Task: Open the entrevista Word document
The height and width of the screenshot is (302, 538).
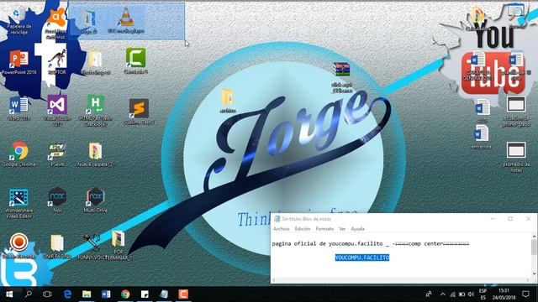Action: tap(482, 137)
